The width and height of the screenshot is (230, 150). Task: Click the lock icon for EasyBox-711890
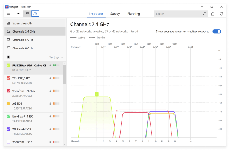point(50,116)
